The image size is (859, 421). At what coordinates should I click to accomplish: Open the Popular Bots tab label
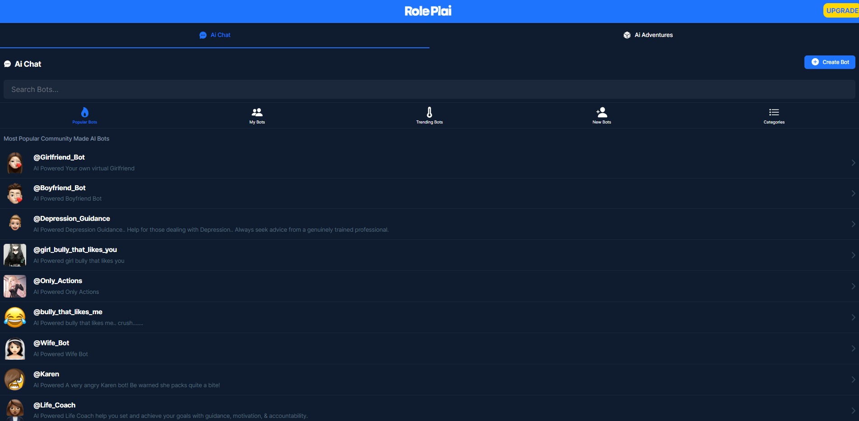pos(85,122)
